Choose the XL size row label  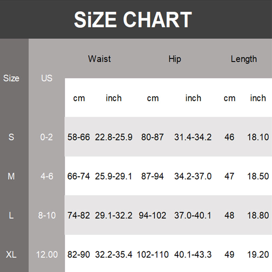(x=11, y=254)
